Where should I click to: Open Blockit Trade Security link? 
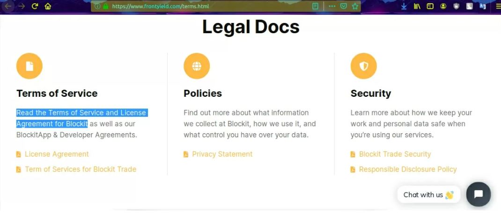(395, 154)
